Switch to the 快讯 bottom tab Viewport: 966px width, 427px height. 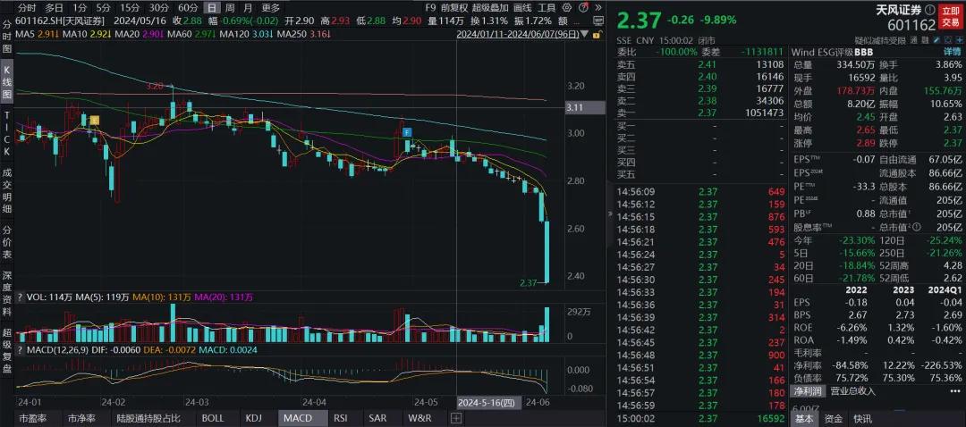(863, 419)
